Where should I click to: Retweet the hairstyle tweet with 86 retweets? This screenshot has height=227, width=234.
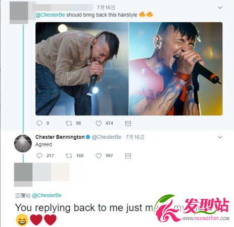[69, 124]
